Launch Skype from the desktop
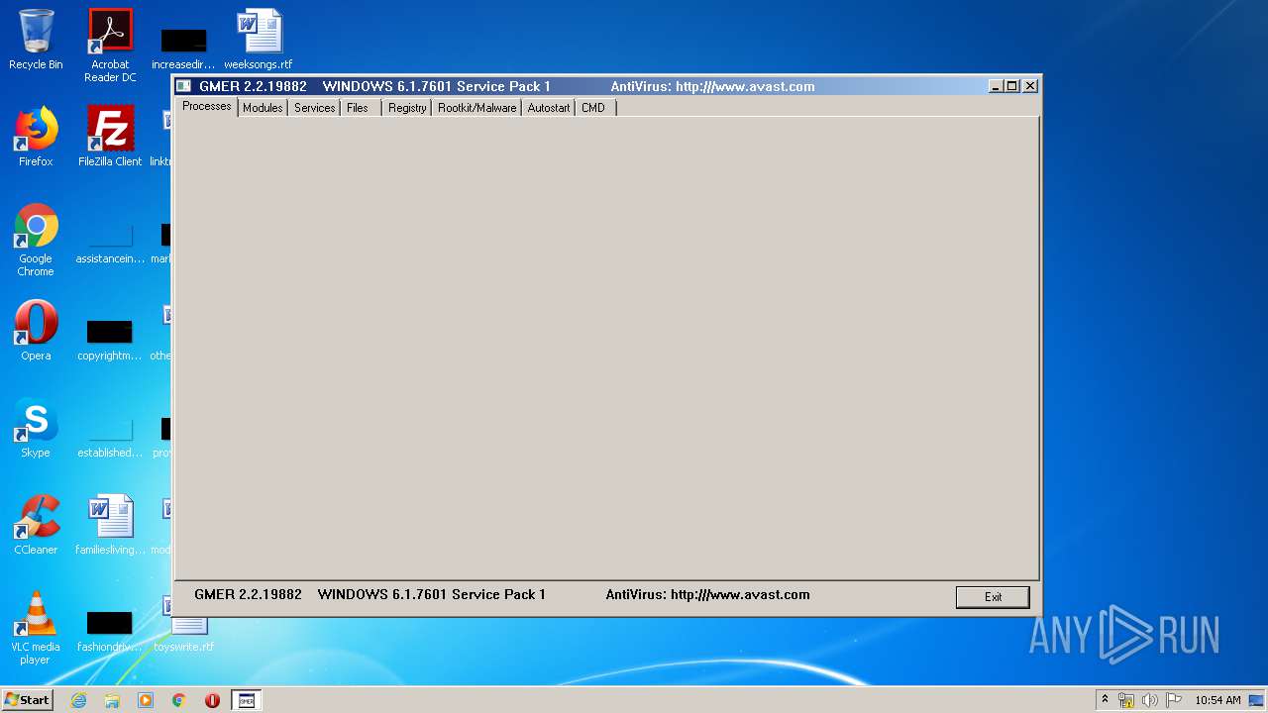The image size is (1268, 713). coord(36,428)
